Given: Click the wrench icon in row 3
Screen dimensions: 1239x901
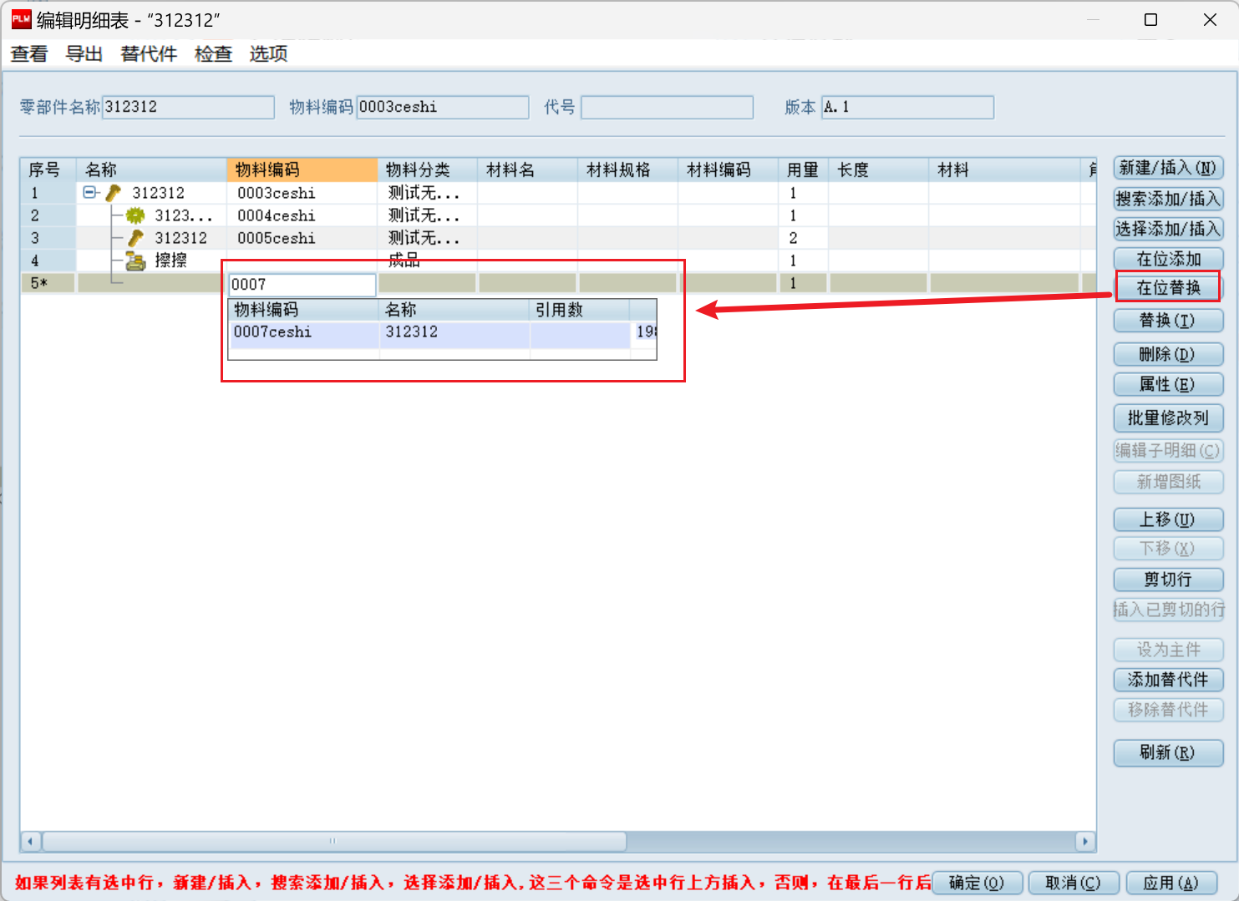Looking at the screenshot, I should [x=135, y=238].
